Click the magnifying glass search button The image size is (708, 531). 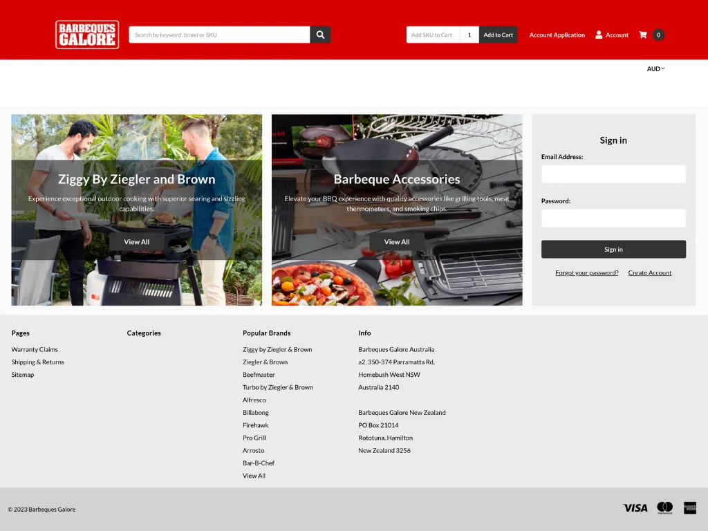[320, 35]
